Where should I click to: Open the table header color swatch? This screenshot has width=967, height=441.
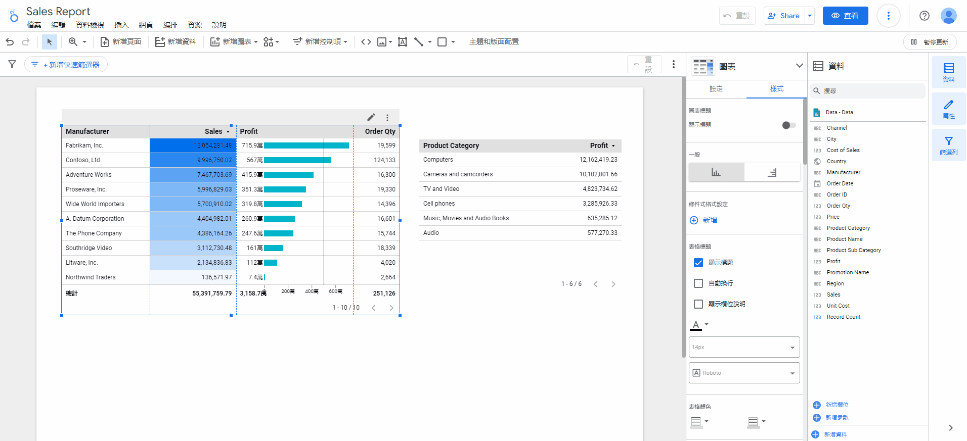(699, 422)
